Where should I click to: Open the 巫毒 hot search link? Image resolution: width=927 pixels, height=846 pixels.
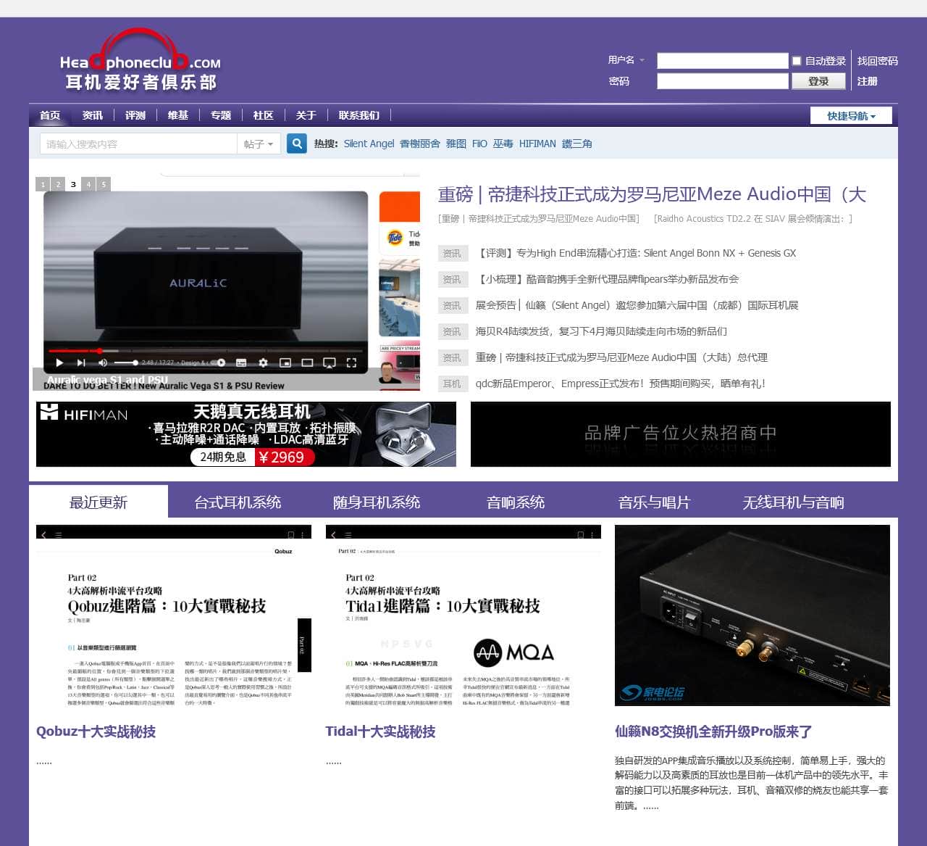[503, 144]
